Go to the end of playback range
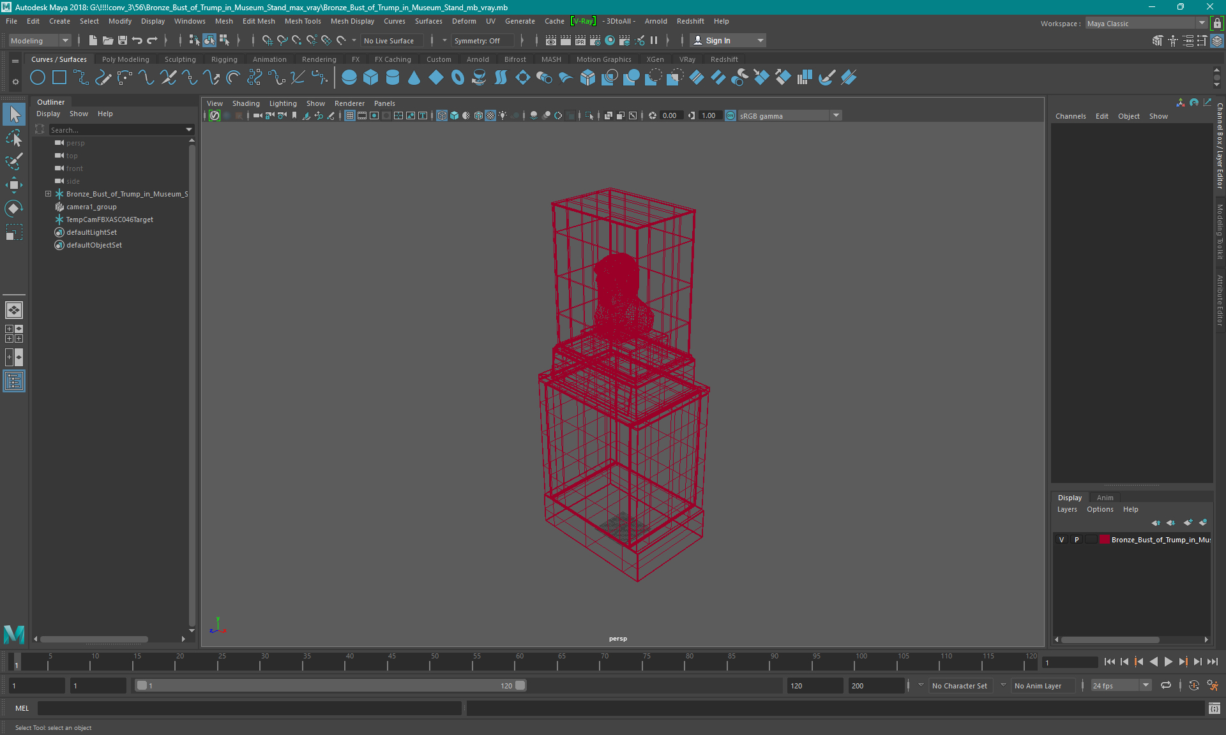Viewport: 1226px width, 735px height. (x=1213, y=662)
